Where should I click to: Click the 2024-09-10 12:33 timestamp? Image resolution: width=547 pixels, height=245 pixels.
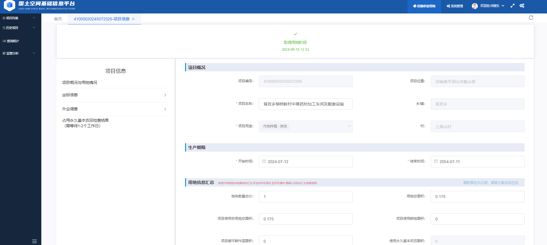click(x=295, y=50)
